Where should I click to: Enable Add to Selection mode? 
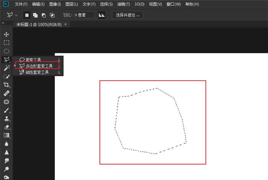(36, 15)
